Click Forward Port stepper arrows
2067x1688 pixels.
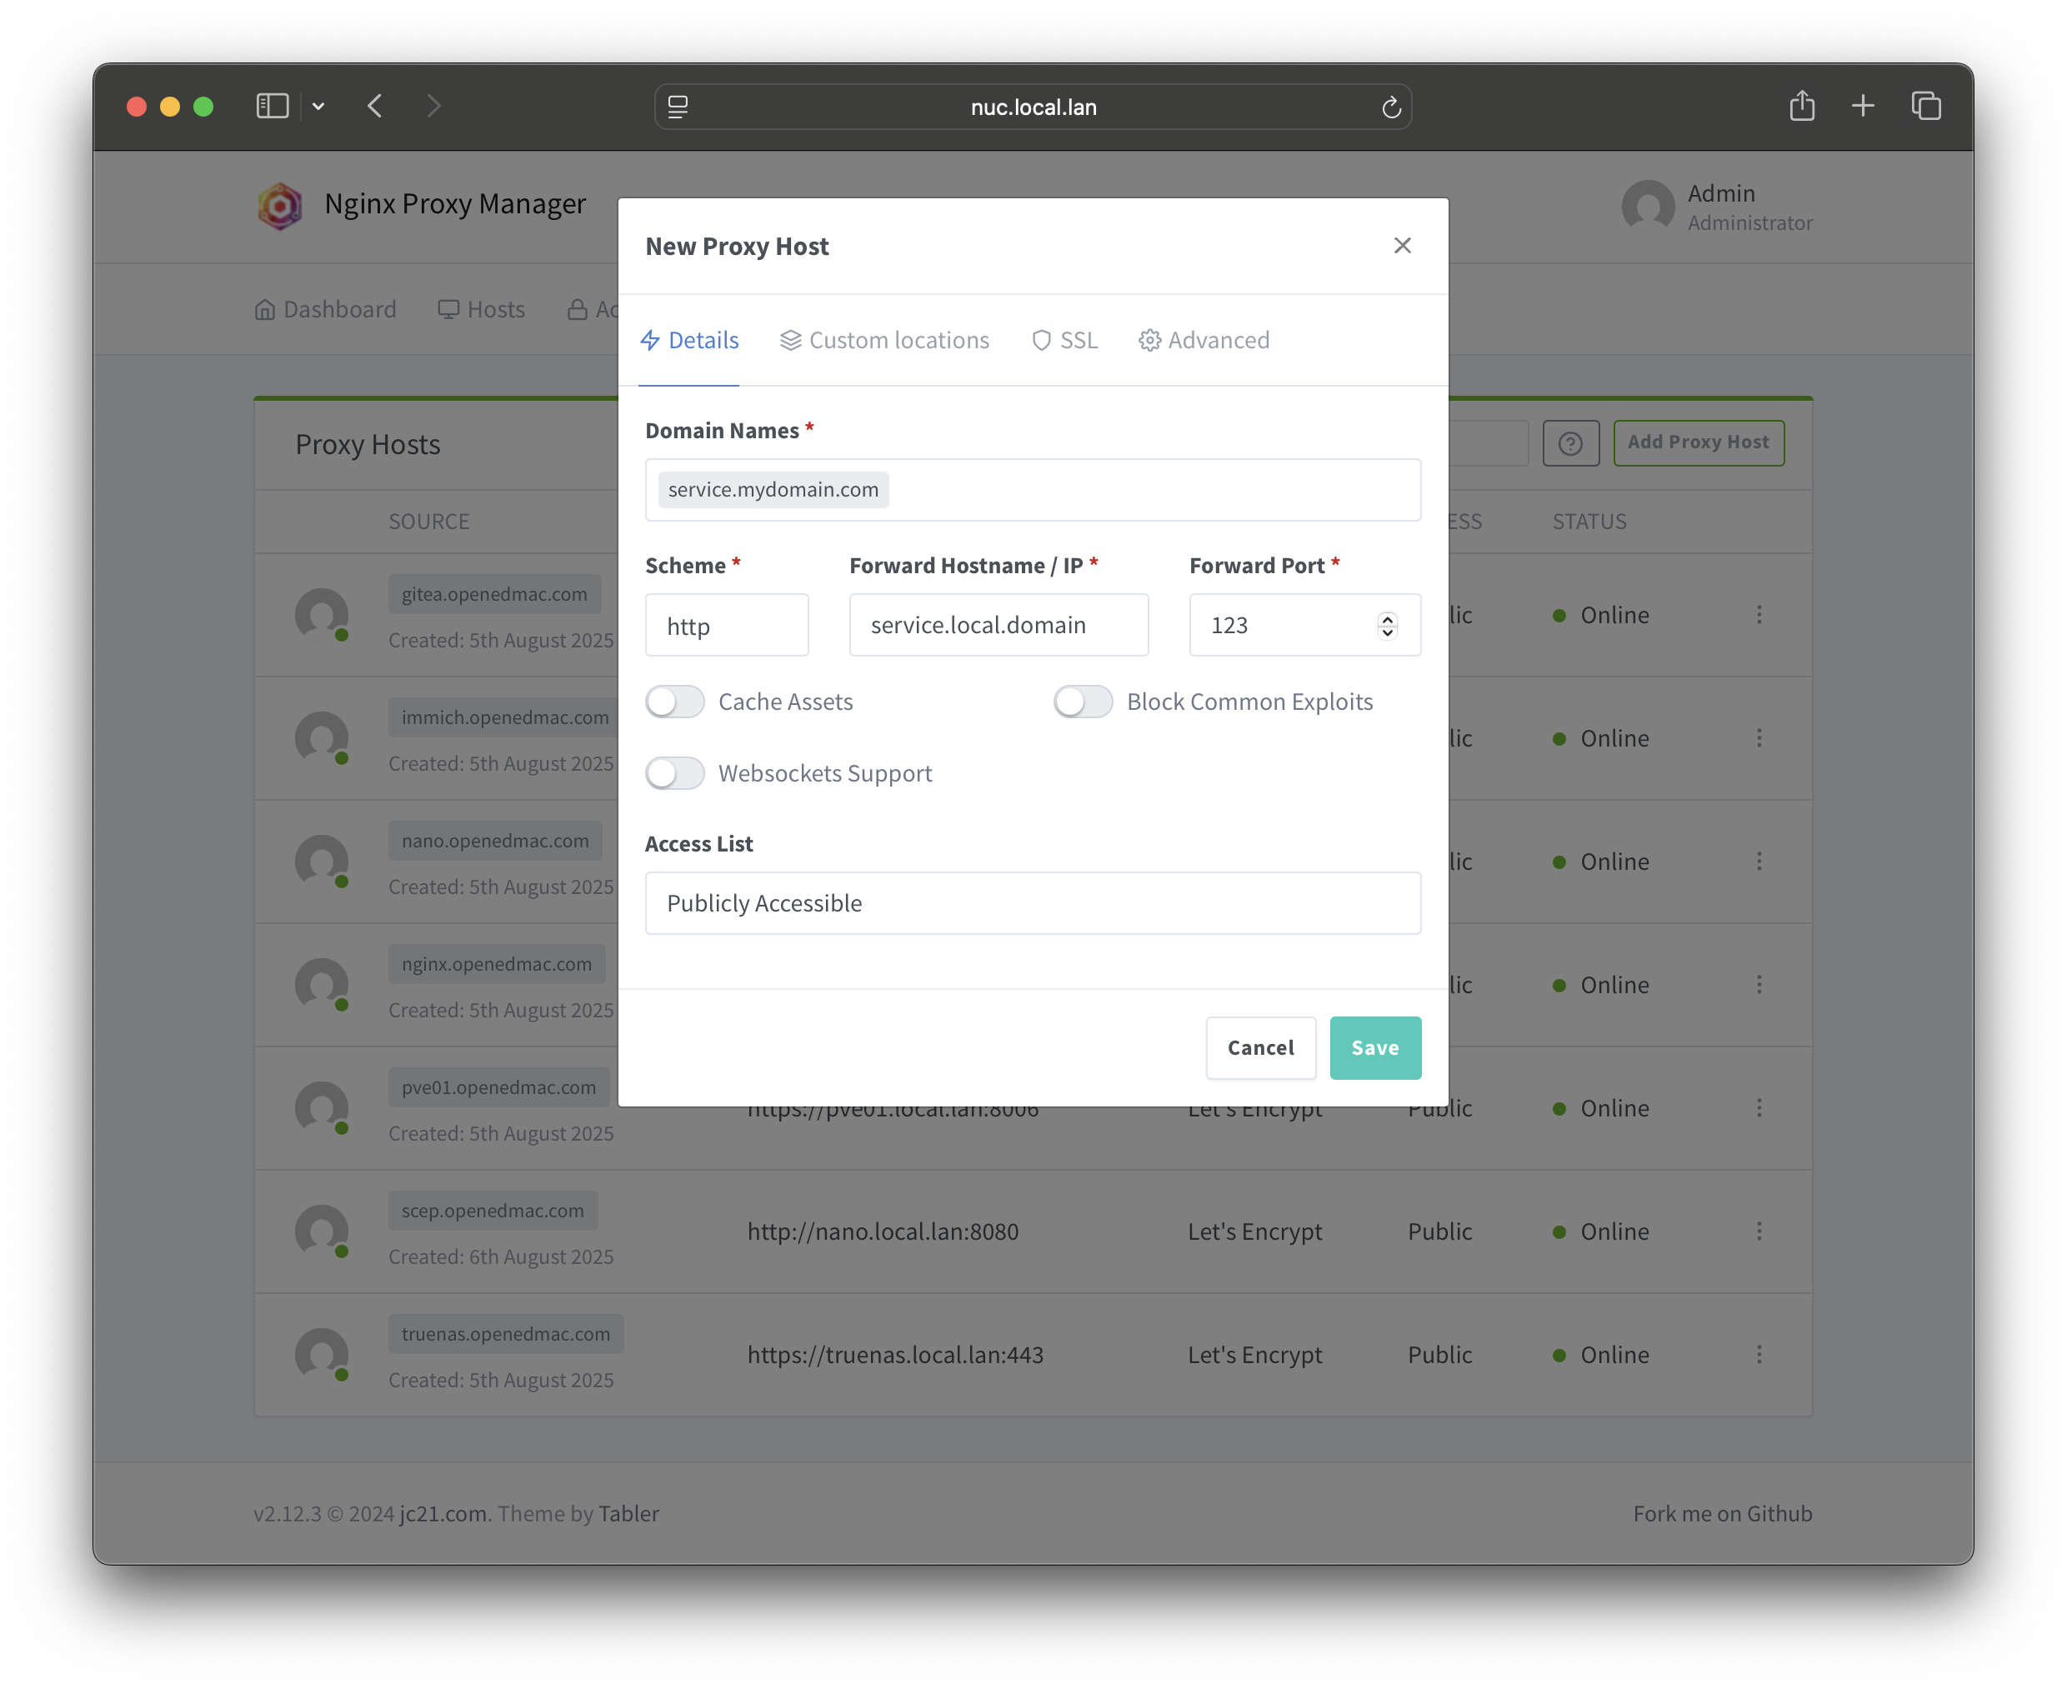(1387, 625)
